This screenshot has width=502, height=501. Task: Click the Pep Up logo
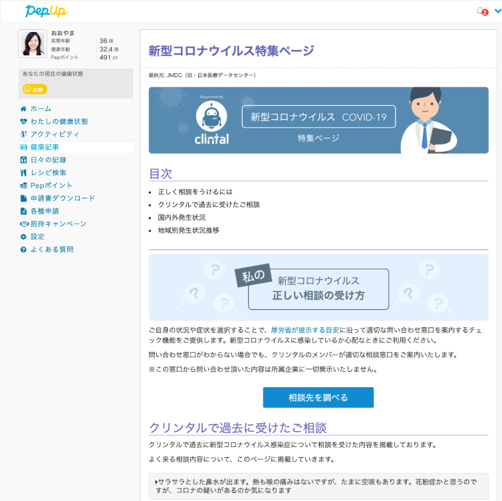[x=47, y=11]
